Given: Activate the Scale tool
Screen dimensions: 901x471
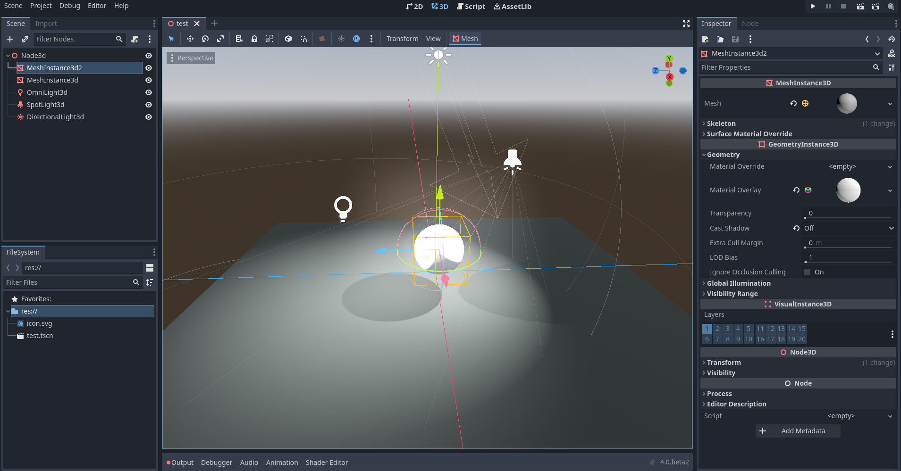Looking at the screenshot, I should click(x=220, y=39).
